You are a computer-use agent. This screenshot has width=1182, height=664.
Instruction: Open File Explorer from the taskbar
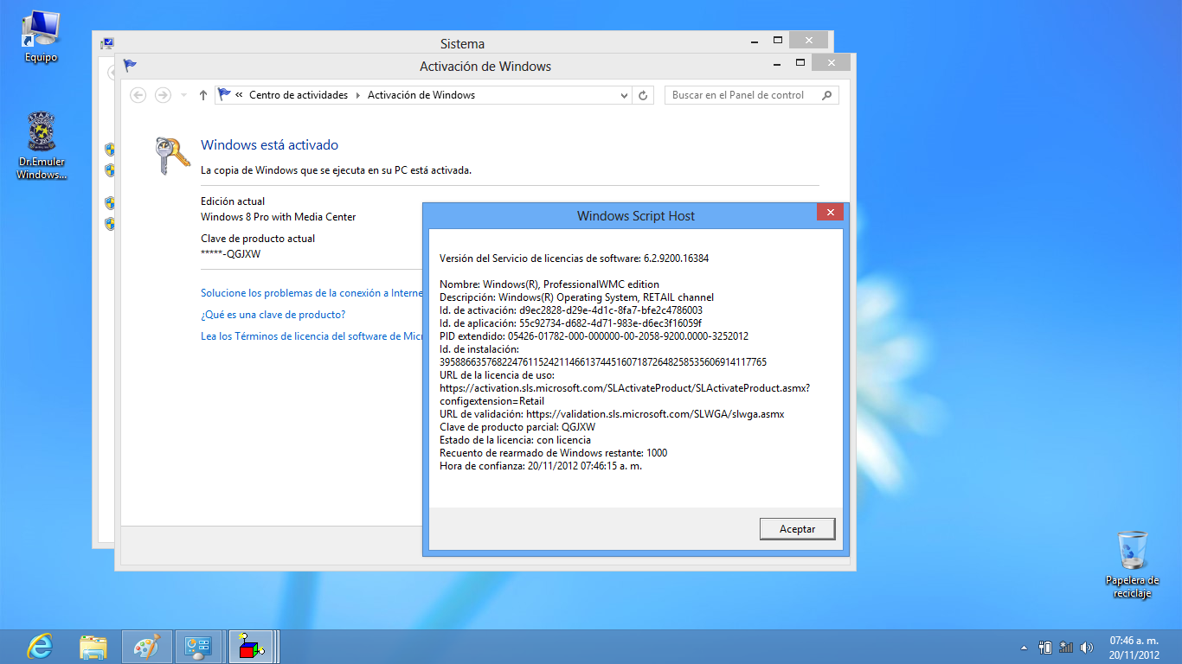click(93, 647)
